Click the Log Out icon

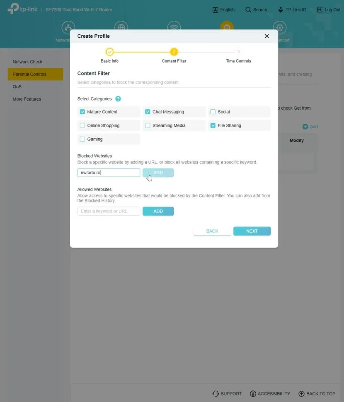(320, 10)
